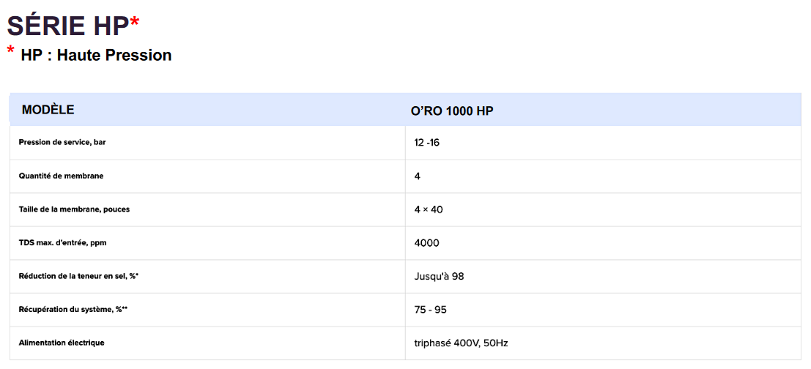Click 'Taille de la membrane, pouces' label
The image size is (811, 369).
click(74, 209)
